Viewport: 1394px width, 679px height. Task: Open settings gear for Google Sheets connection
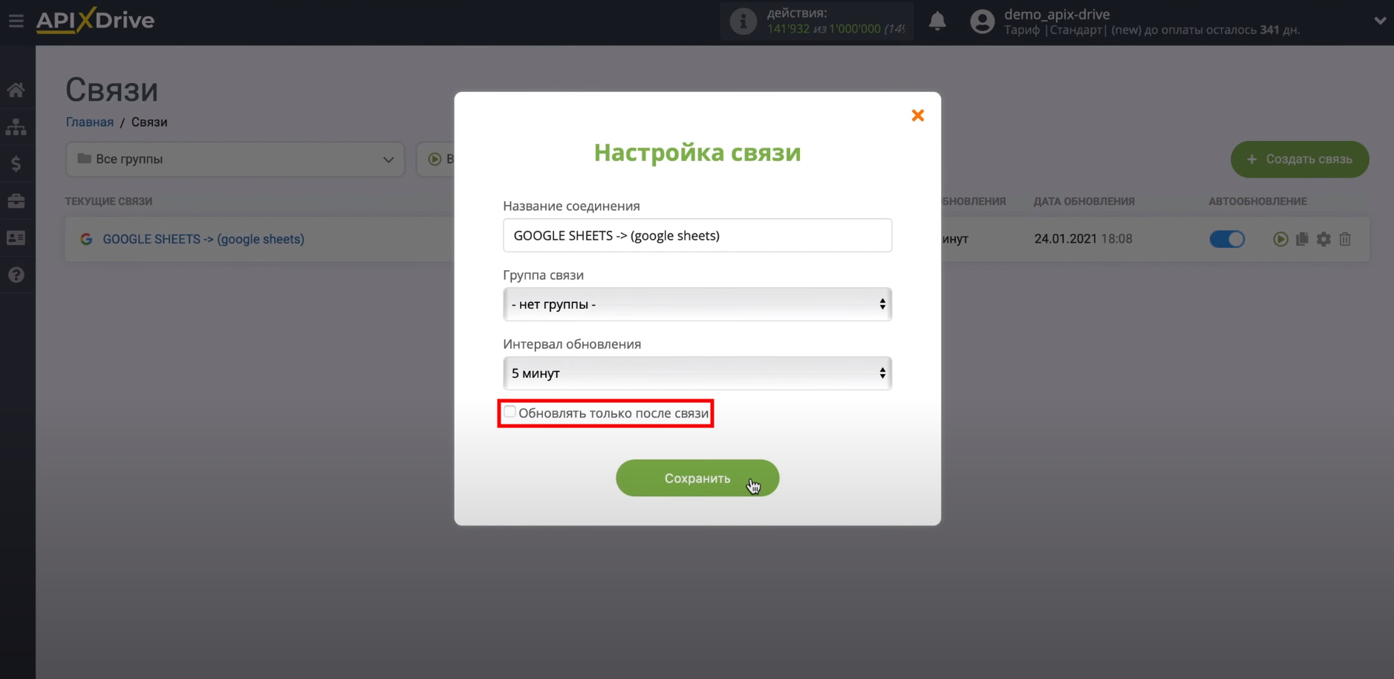1323,239
